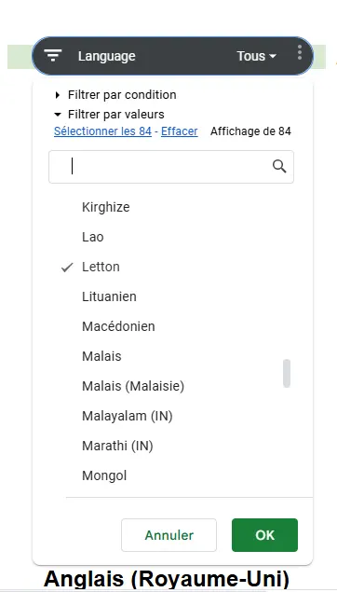Viewport: 337px width, 592px height.
Task: Select the Marathi (IN) entry
Action: point(117,446)
